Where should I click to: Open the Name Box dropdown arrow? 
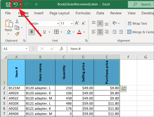(x=26, y=49)
